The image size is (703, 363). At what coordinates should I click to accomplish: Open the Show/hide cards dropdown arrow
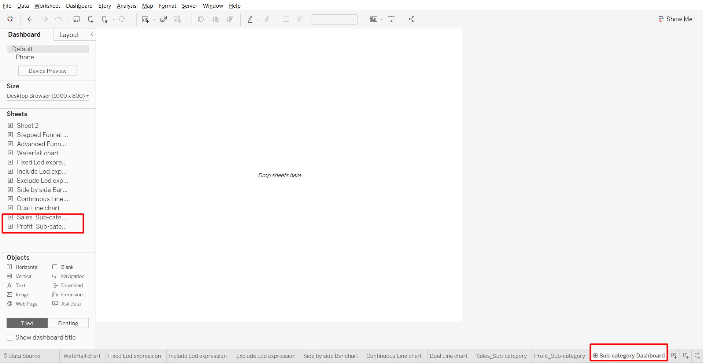(382, 19)
